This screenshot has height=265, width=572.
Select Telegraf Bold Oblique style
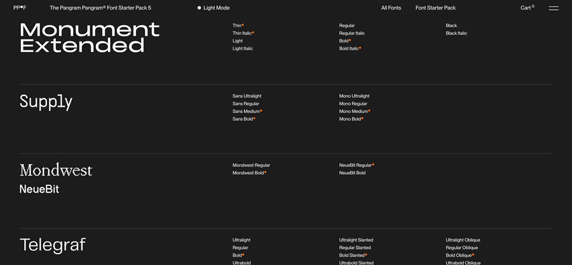pos(460,255)
